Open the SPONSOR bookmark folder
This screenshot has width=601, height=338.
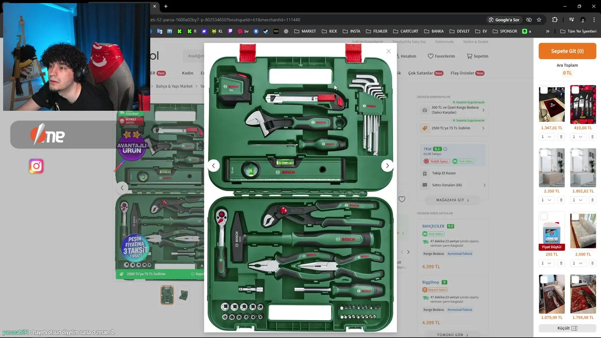click(x=504, y=31)
